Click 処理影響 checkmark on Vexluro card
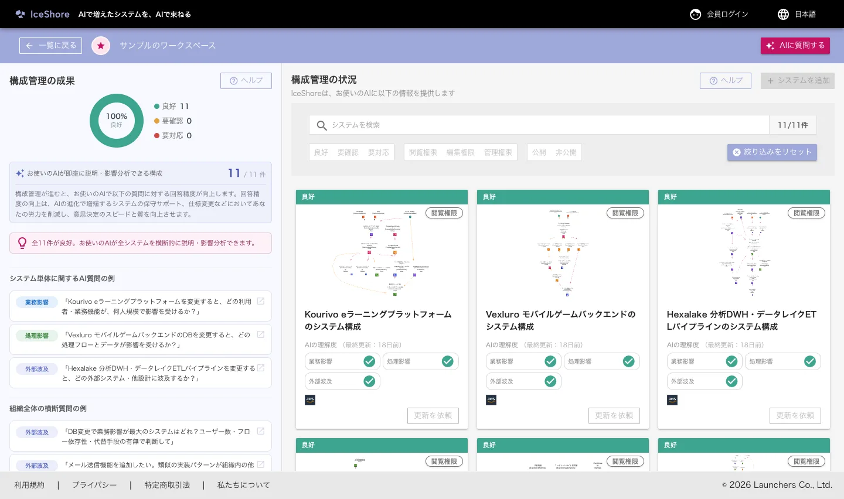The image size is (844, 499). (x=629, y=361)
